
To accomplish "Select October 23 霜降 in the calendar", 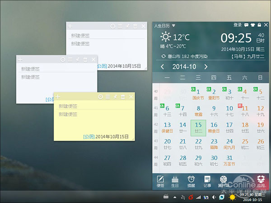I will (x=214, y=144).
